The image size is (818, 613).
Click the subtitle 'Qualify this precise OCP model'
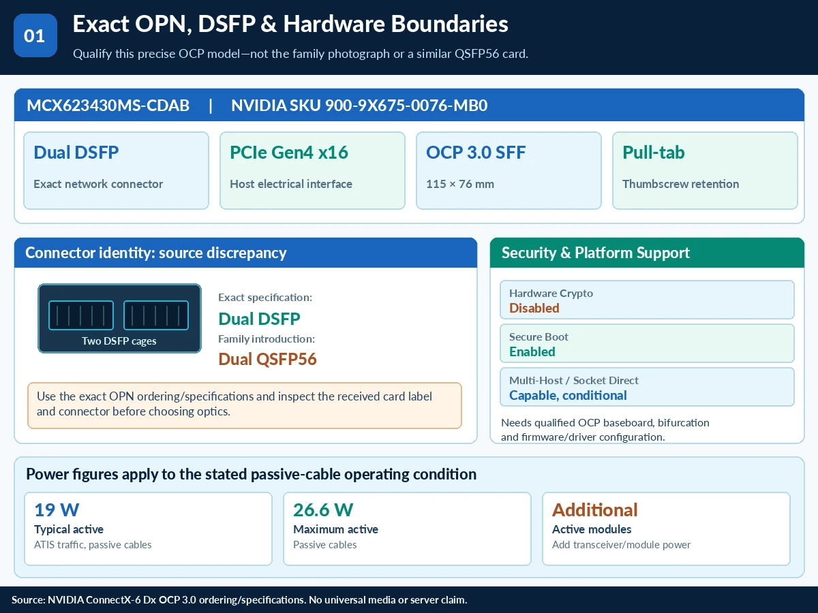click(x=301, y=54)
